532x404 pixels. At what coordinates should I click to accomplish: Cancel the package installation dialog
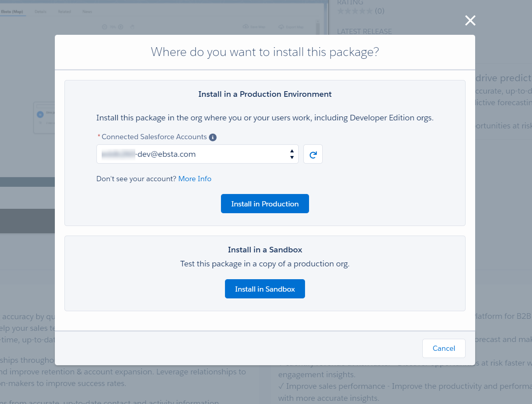pyautogui.click(x=444, y=348)
